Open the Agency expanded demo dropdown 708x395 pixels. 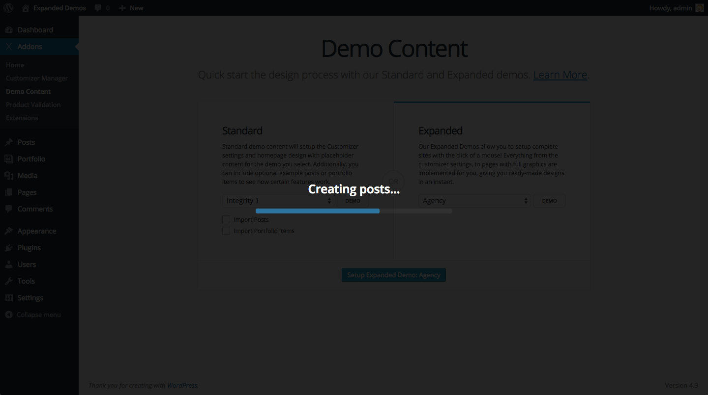(474, 200)
